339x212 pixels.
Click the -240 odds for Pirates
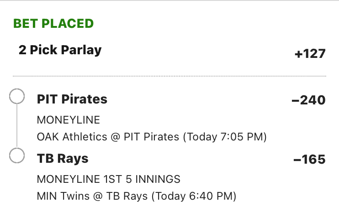(308, 100)
